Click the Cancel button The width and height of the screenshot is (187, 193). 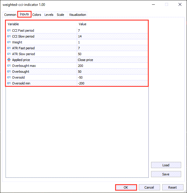coord(149,187)
